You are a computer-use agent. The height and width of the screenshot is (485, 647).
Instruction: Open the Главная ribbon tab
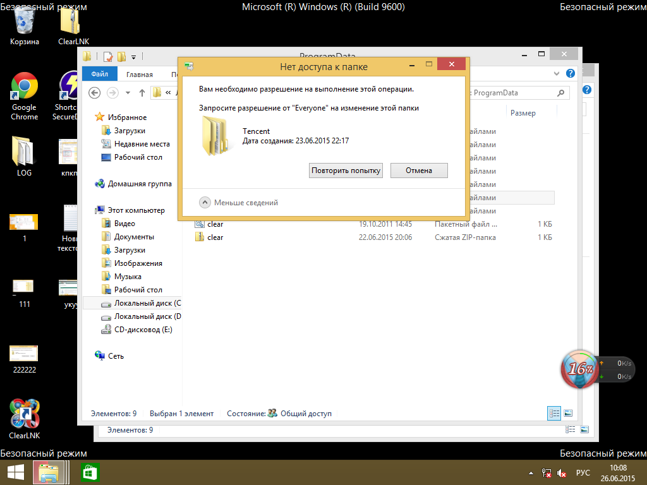(140, 75)
